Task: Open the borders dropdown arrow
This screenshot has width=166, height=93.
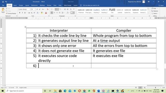Action: point(74,13)
